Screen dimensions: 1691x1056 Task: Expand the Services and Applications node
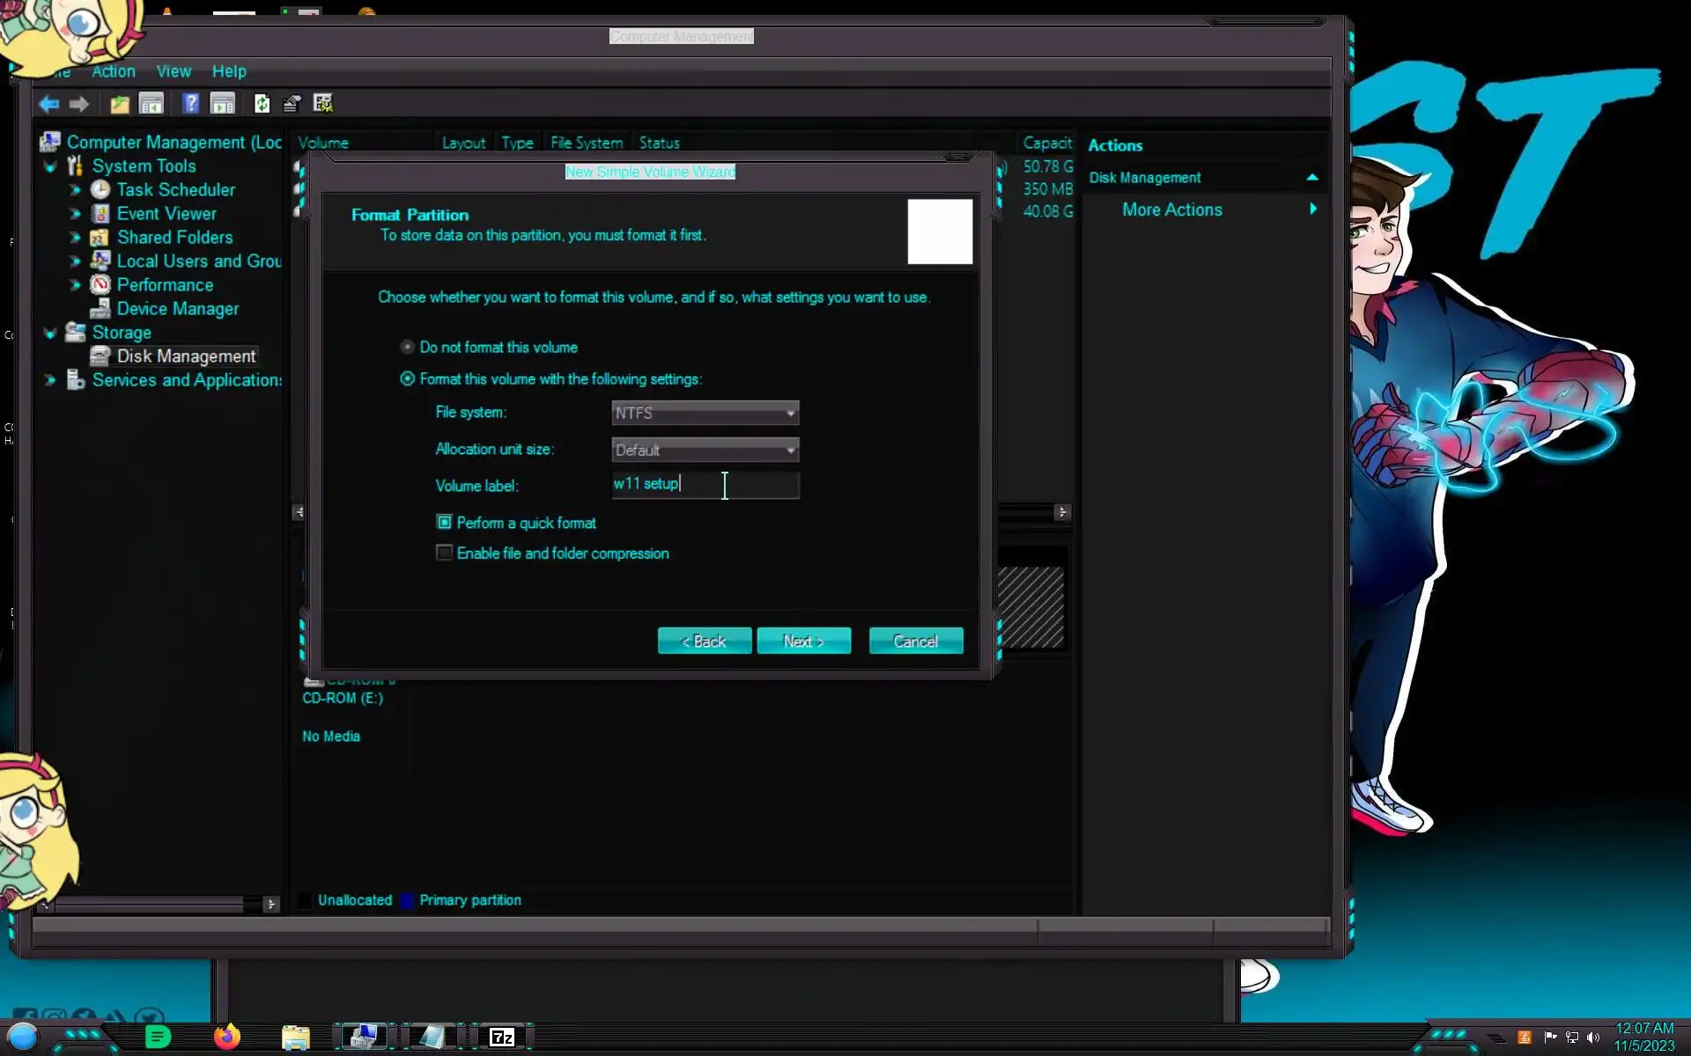(50, 380)
